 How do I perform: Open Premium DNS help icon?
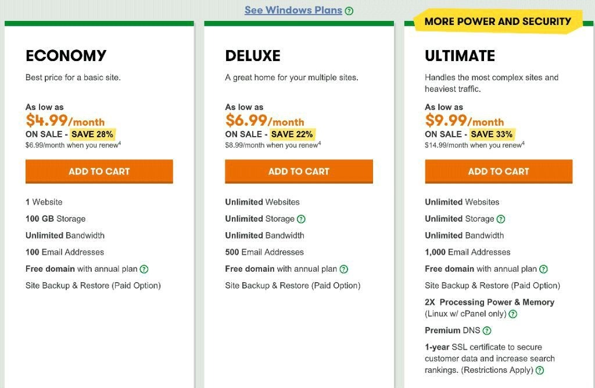tap(487, 330)
